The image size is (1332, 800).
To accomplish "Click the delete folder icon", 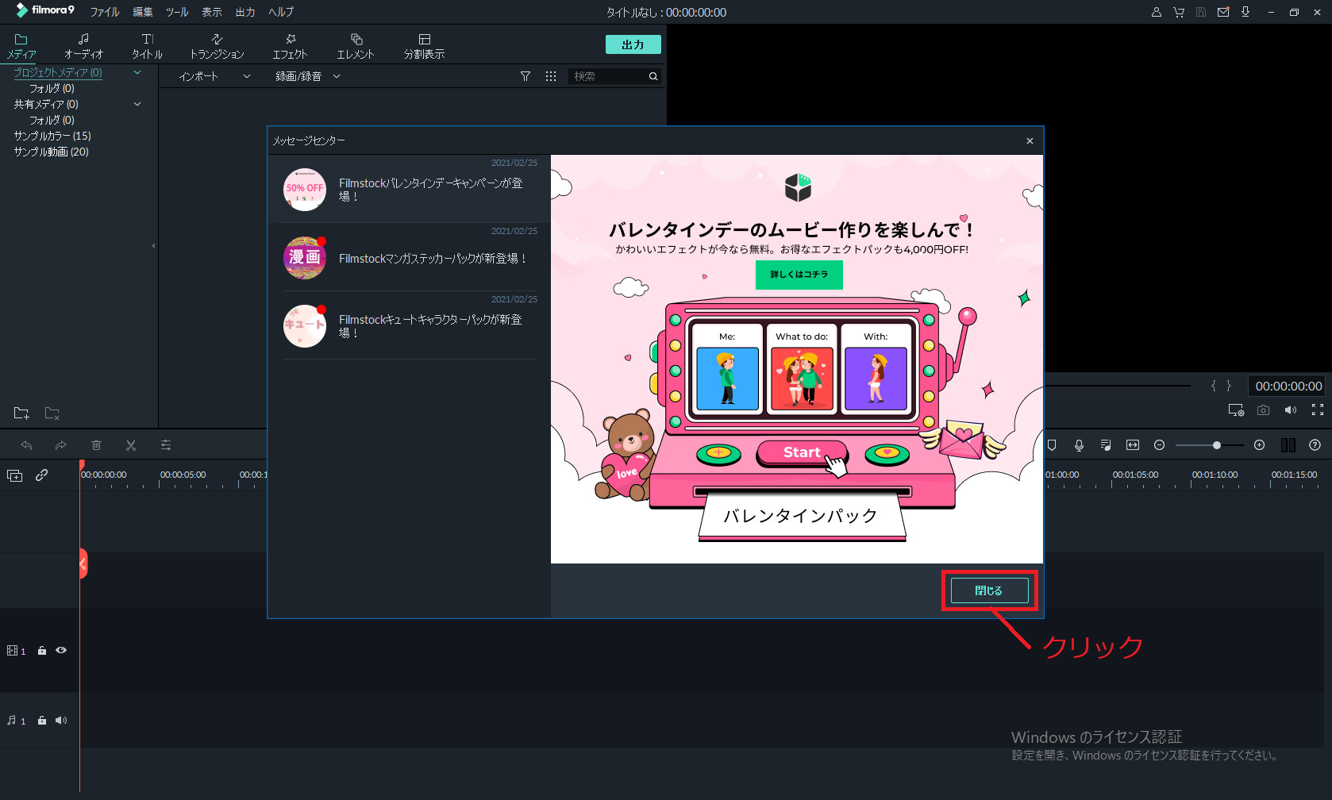I will coord(52,413).
